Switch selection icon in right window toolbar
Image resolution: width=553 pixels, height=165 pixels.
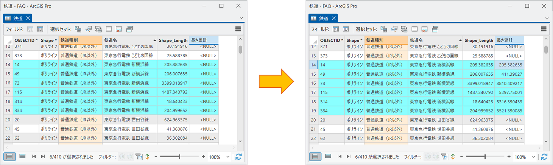tap(404, 29)
